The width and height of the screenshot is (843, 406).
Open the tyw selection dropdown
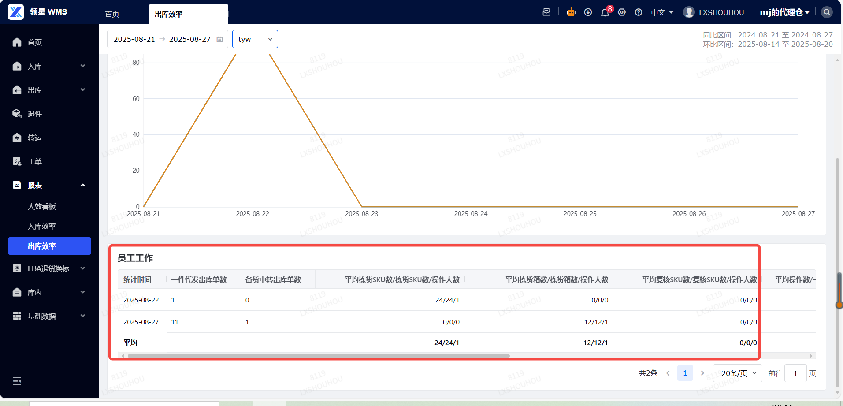[255, 39]
